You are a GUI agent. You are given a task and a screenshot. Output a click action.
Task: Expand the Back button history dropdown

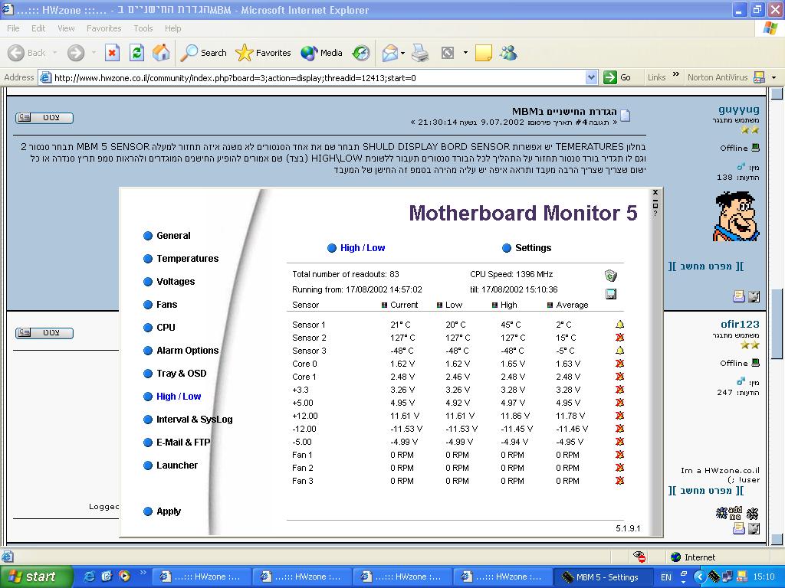(x=55, y=53)
